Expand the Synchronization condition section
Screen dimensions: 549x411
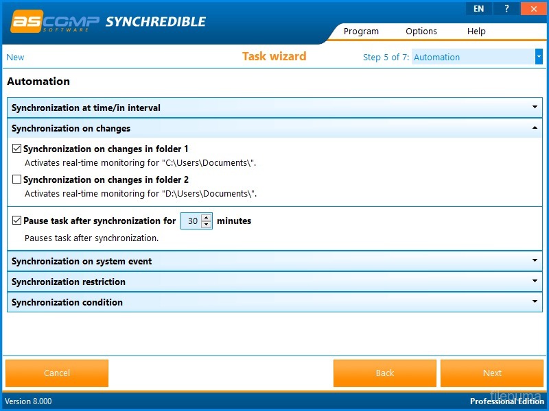pos(275,302)
